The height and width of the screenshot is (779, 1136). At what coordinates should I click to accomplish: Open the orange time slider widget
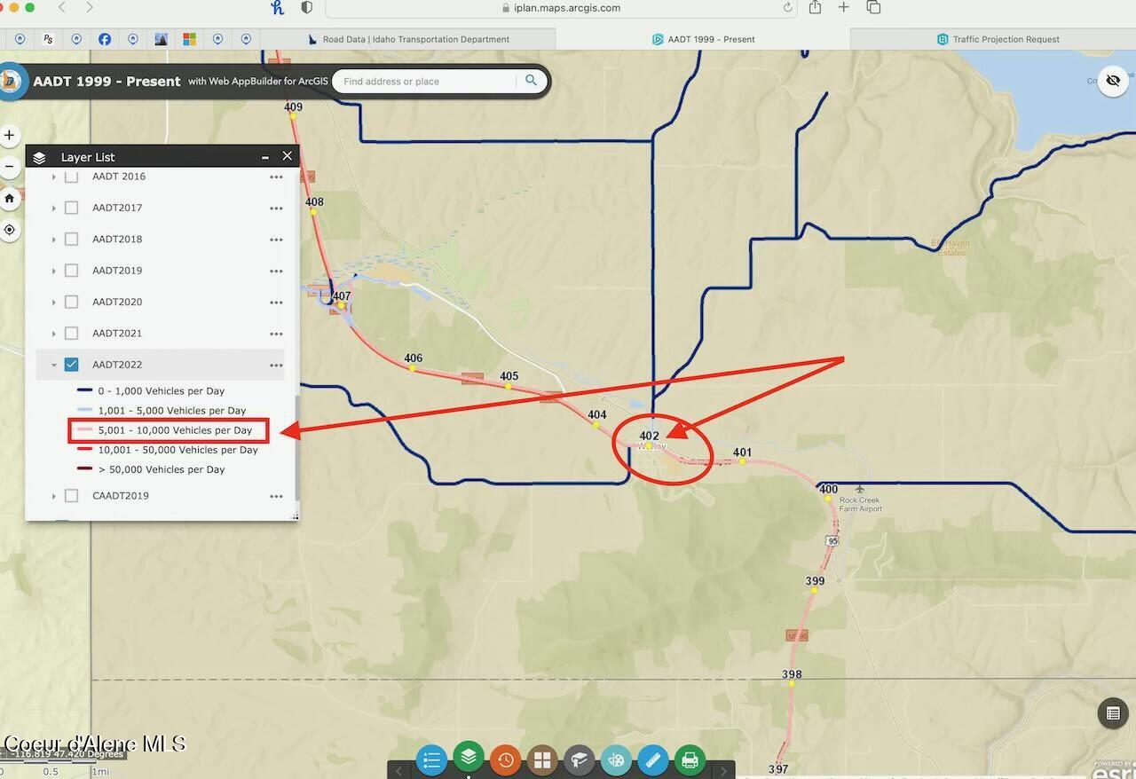tap(505, 760)
